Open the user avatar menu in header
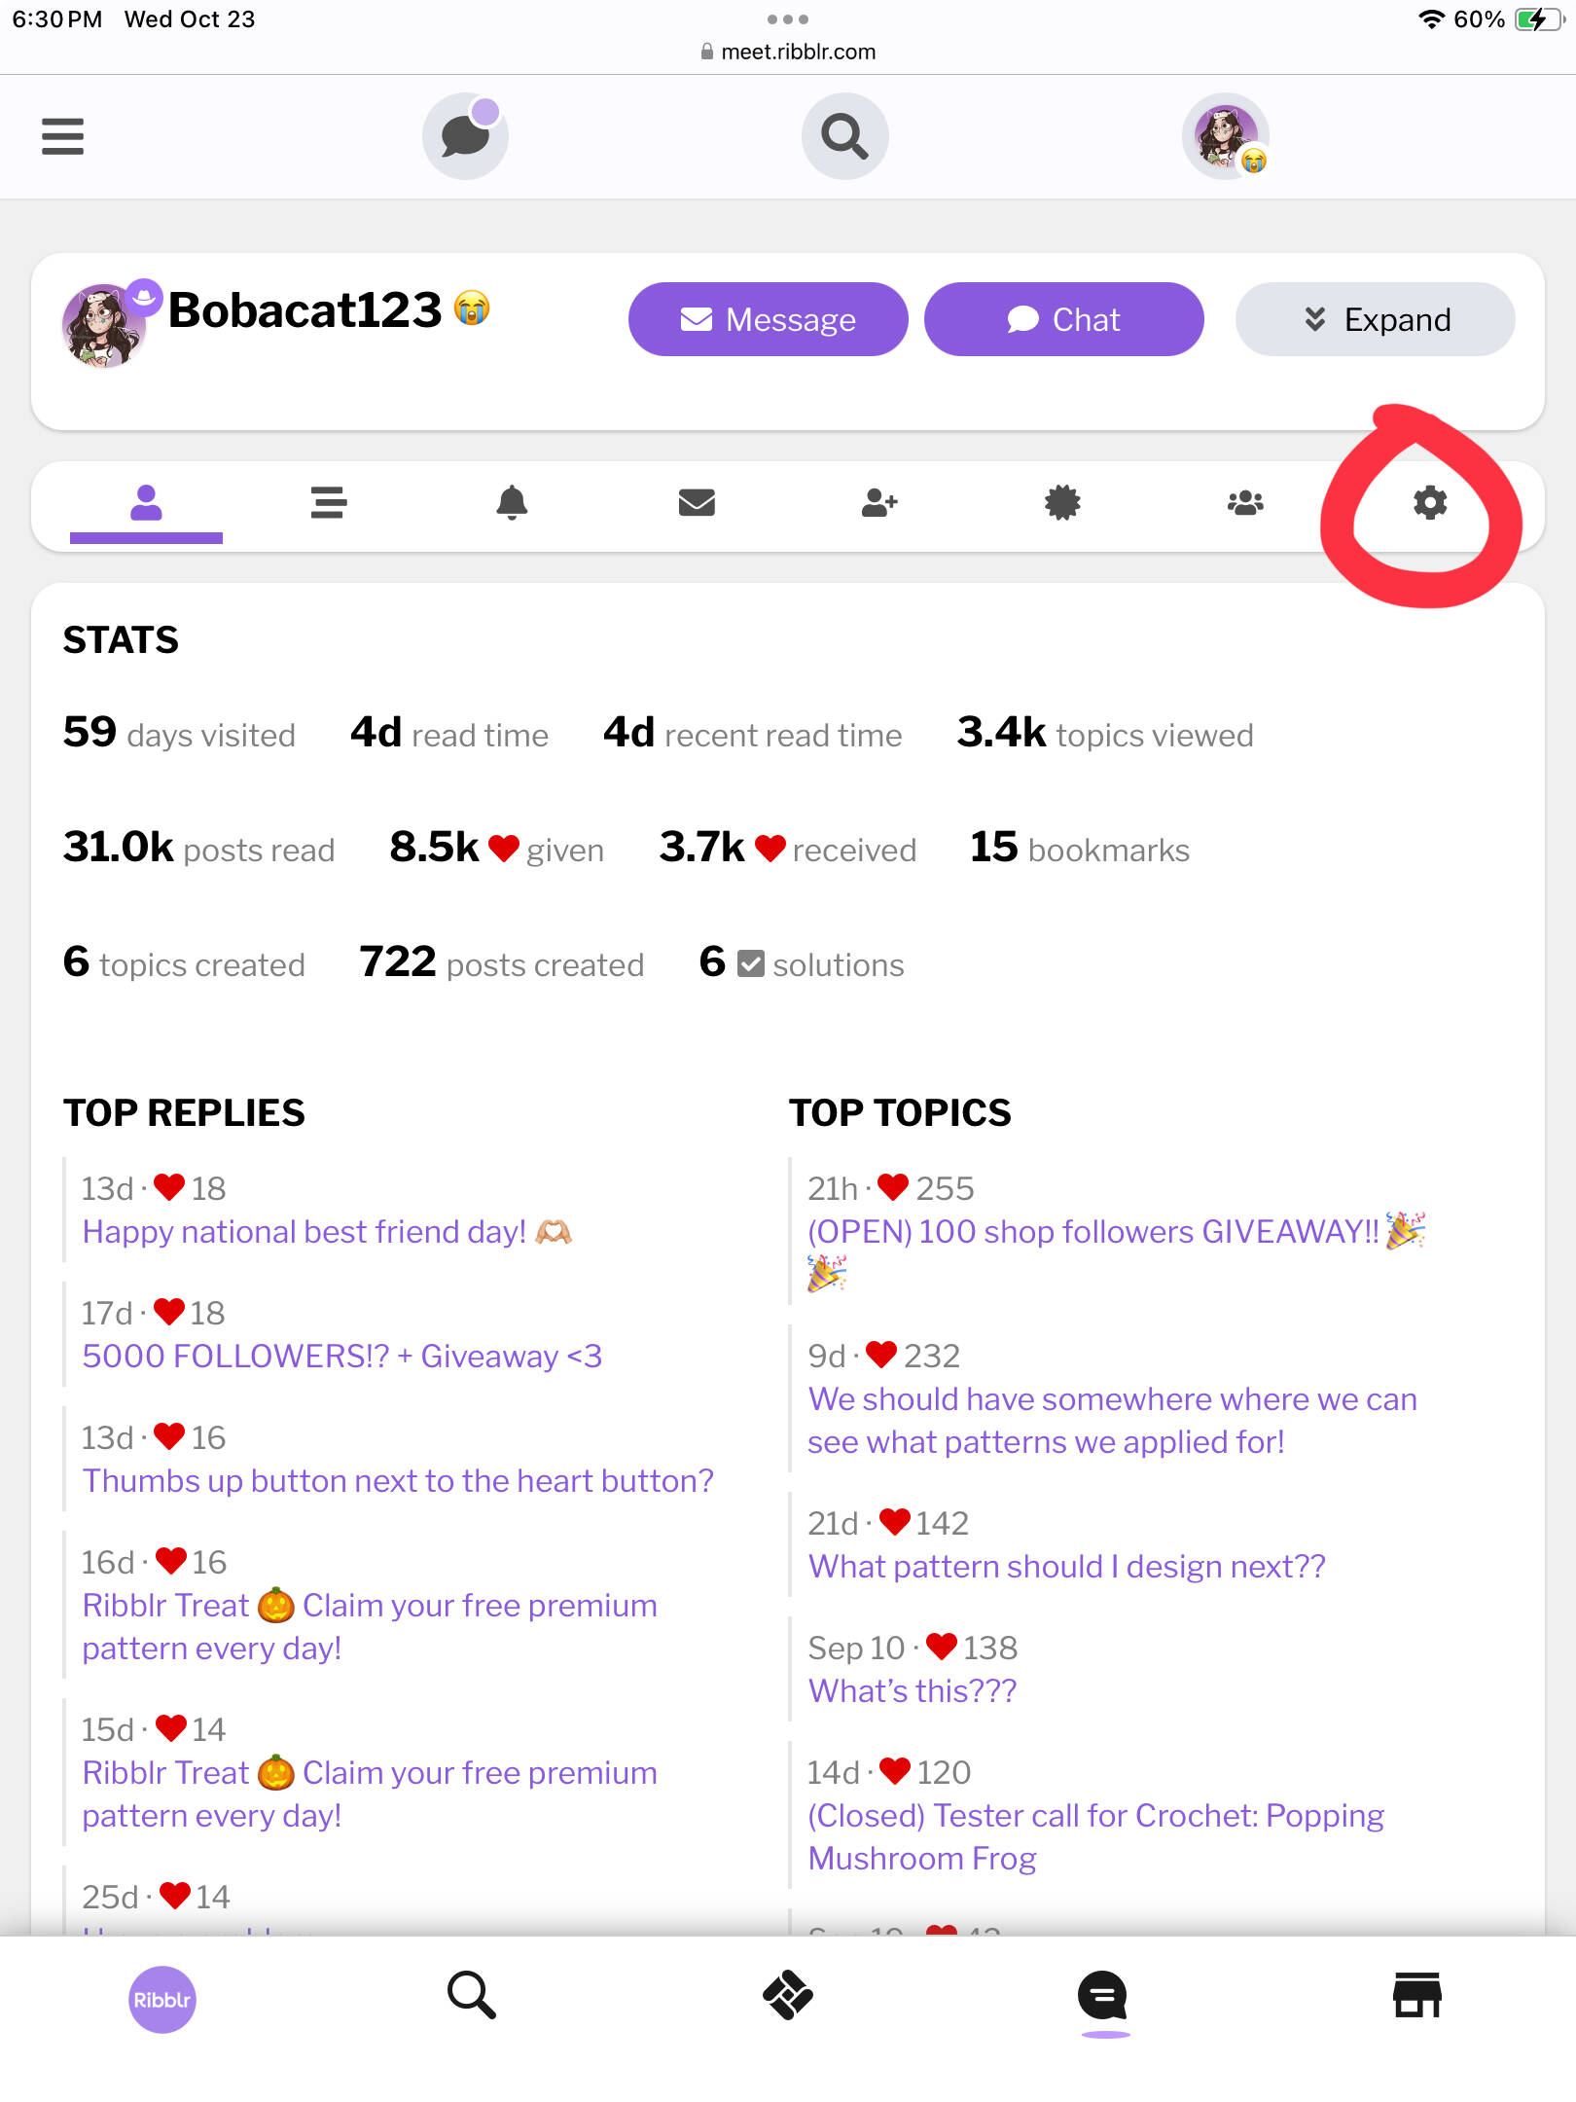This screenshot has width=1576, height=2102. tap(1226, 136)
